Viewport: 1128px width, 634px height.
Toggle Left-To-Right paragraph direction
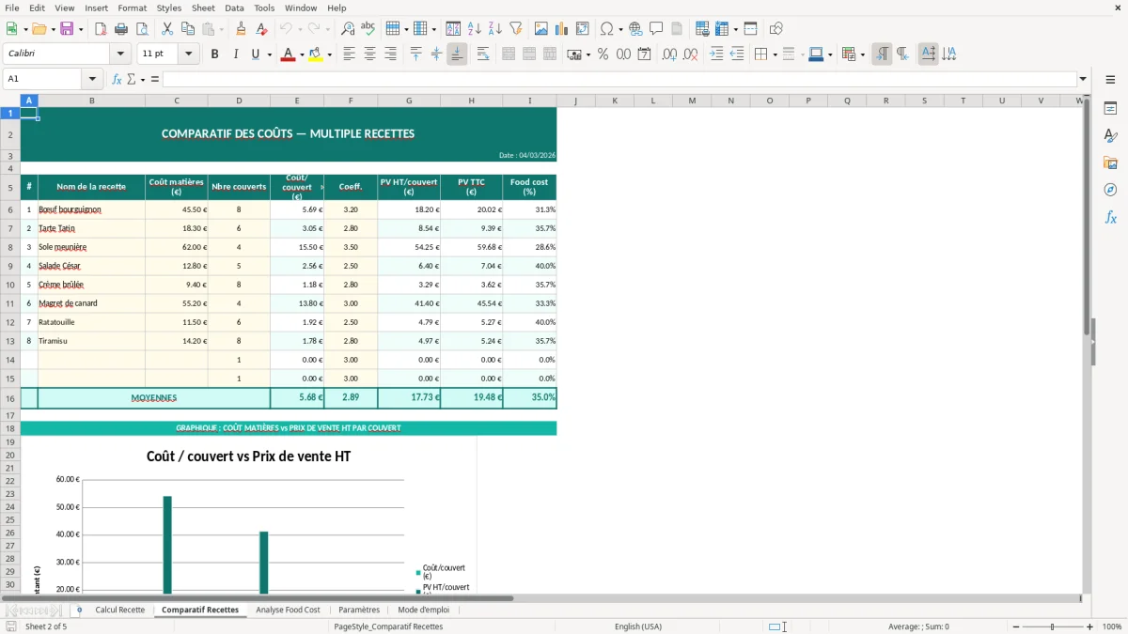[x=882, y=54]
